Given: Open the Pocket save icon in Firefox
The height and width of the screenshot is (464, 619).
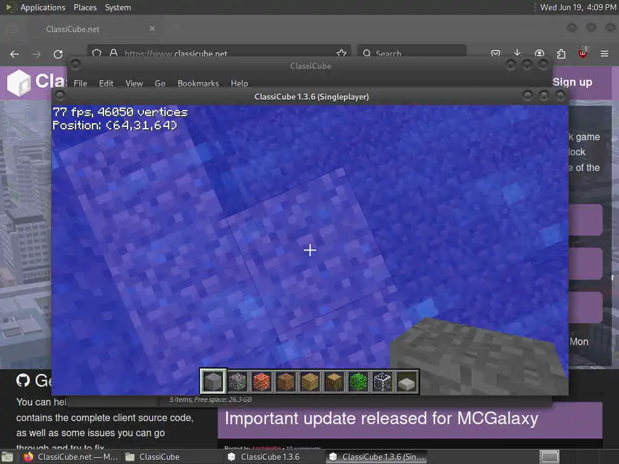Looking at the screenshot, I should point(496,53).
